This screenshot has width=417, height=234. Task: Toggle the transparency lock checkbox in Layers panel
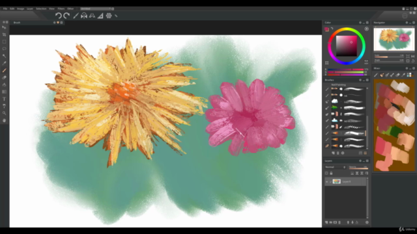326,174
